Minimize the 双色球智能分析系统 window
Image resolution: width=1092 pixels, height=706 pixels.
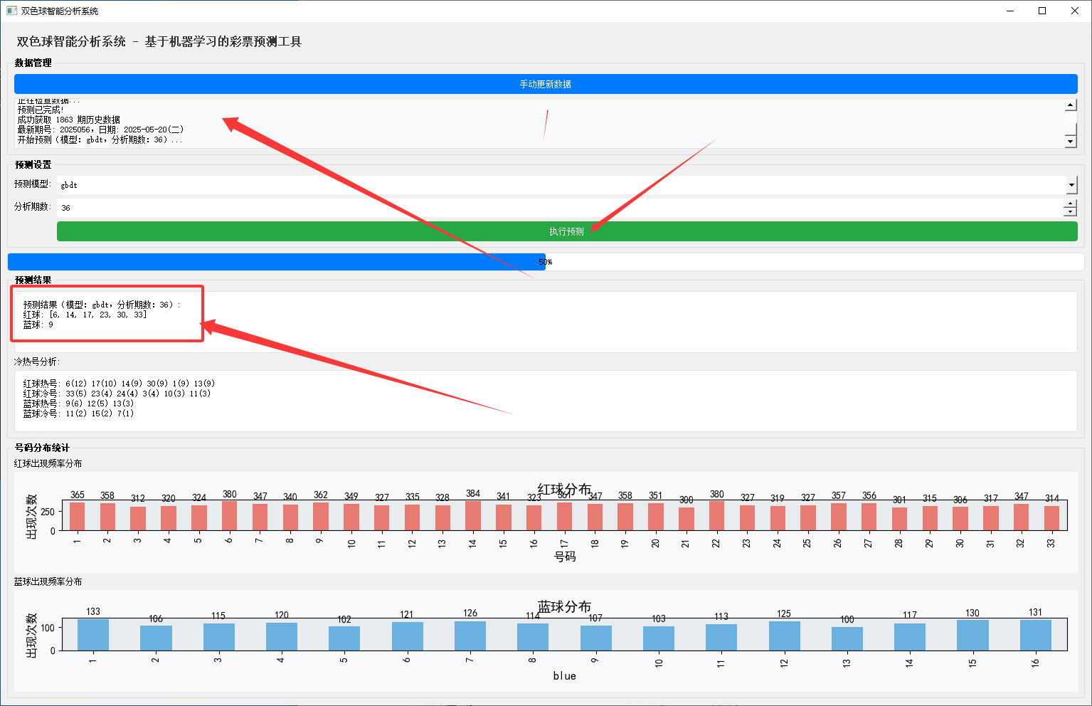coord(1009,11)
